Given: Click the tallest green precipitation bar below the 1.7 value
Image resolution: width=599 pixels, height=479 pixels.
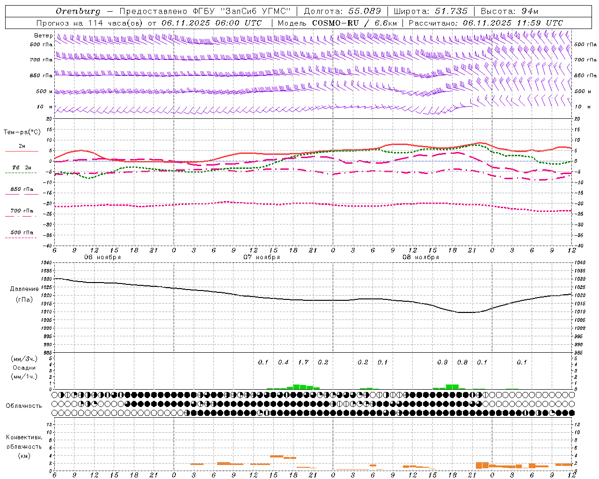Looking at the screenshot, I should [x=296, y=387].
